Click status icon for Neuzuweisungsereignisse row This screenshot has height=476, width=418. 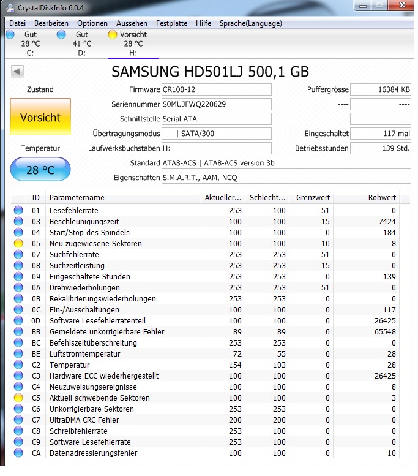tap(18, 387)
